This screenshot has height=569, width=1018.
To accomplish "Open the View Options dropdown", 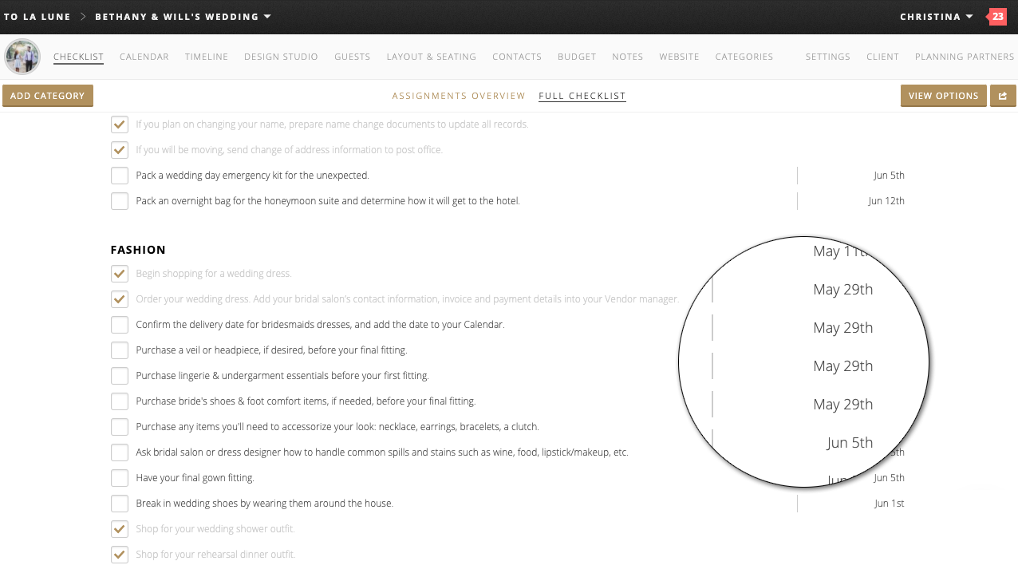I will coord(943,96).
